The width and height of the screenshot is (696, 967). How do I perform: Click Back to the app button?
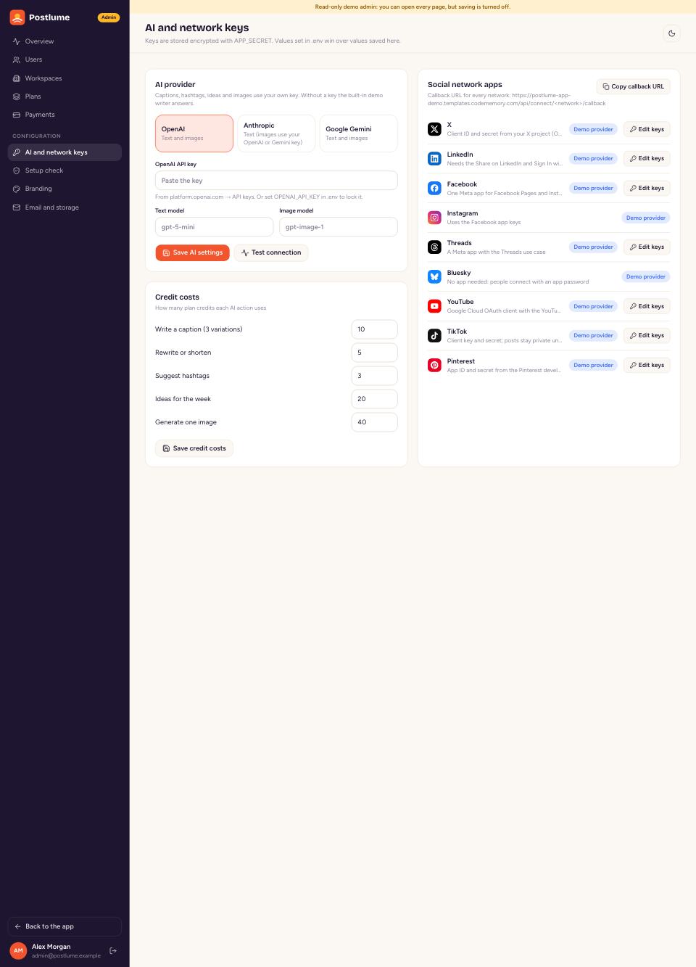65,926
